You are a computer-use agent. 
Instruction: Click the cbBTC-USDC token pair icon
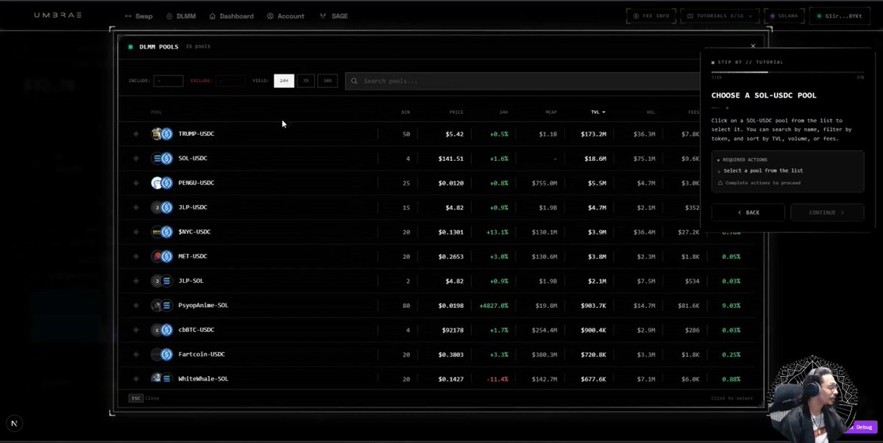pos(161,330)
